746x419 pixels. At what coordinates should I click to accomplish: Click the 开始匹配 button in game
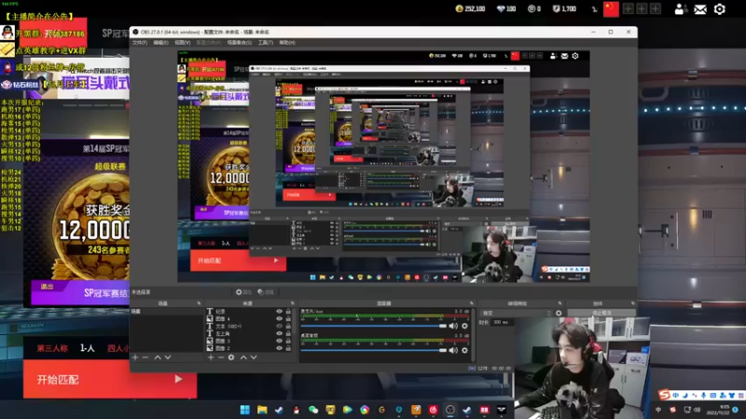[x=110, y=379]
